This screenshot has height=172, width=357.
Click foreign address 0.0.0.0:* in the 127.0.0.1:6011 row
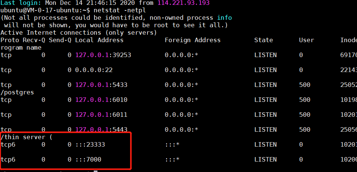pyautogui.click(x=181, y=115)
